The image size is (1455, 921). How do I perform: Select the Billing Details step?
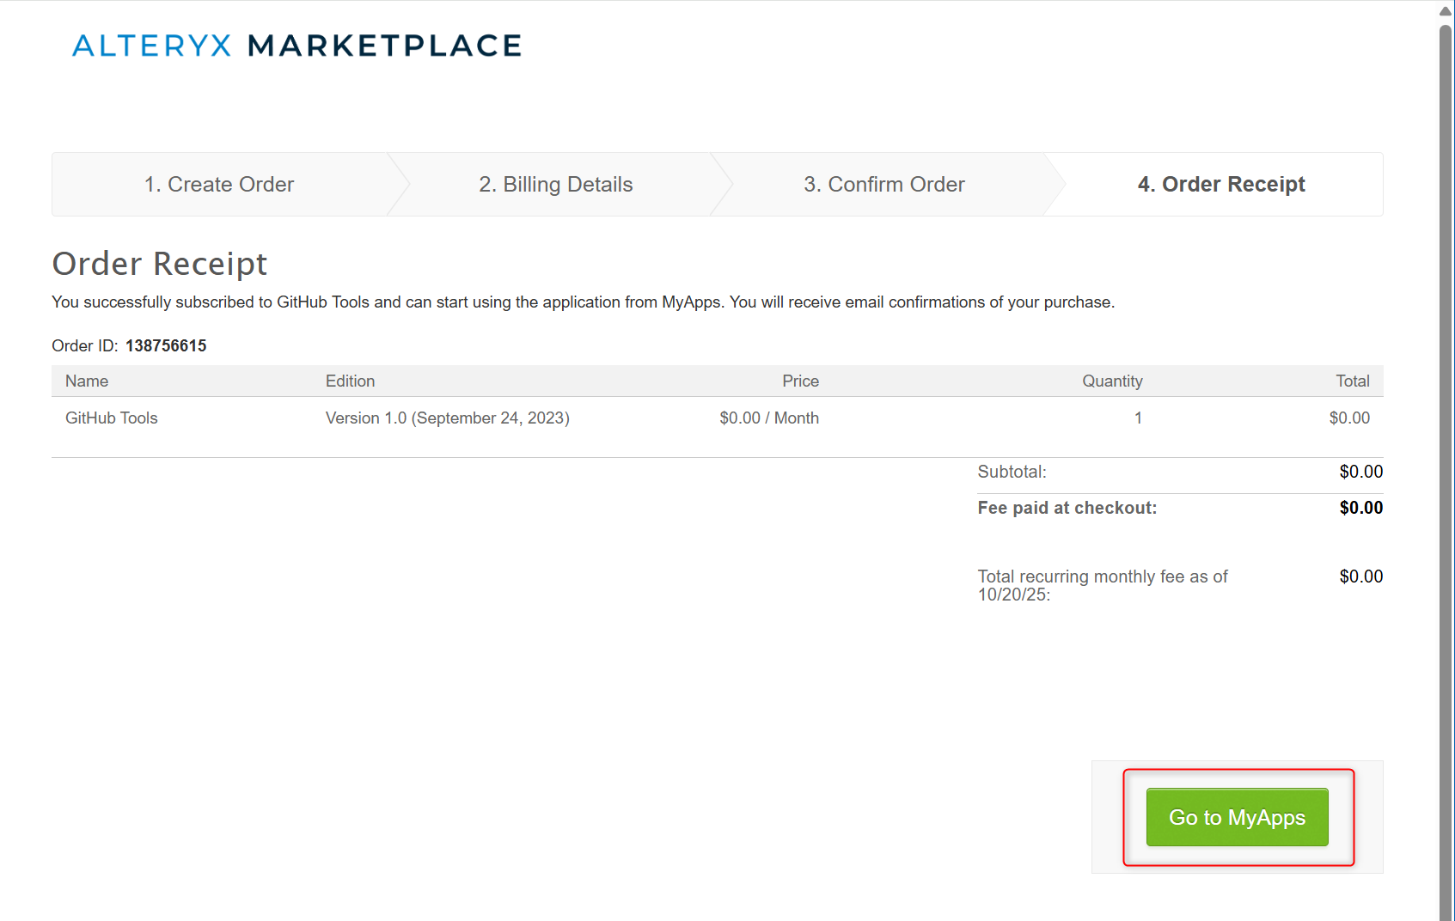[555, 185]
